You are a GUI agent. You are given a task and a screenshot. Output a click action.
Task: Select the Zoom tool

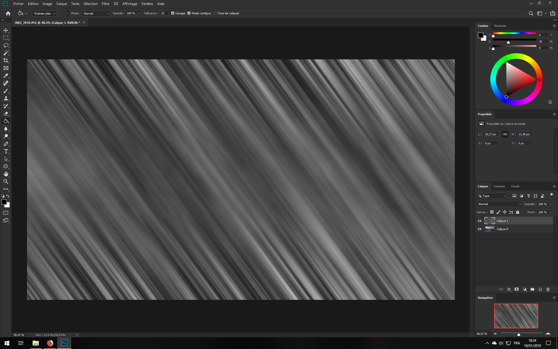point(6,181)
